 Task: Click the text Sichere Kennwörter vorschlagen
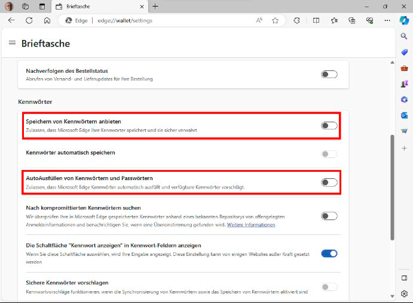(x=67, y=283)
